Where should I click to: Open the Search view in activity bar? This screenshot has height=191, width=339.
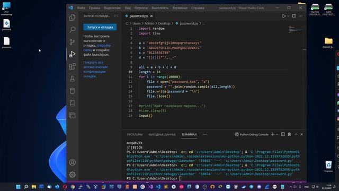[73, 30]
